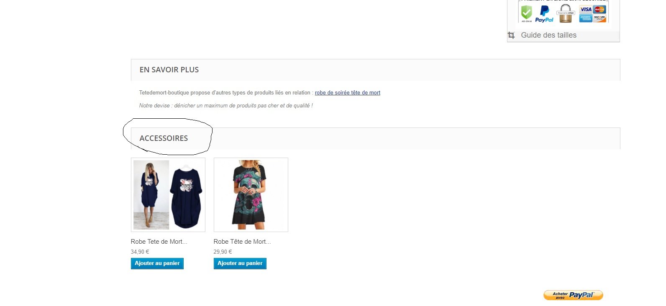This screenshot has height=306, width=666.
Task: Open the first Robe Tete de Mort title
Action: [159, 242]
